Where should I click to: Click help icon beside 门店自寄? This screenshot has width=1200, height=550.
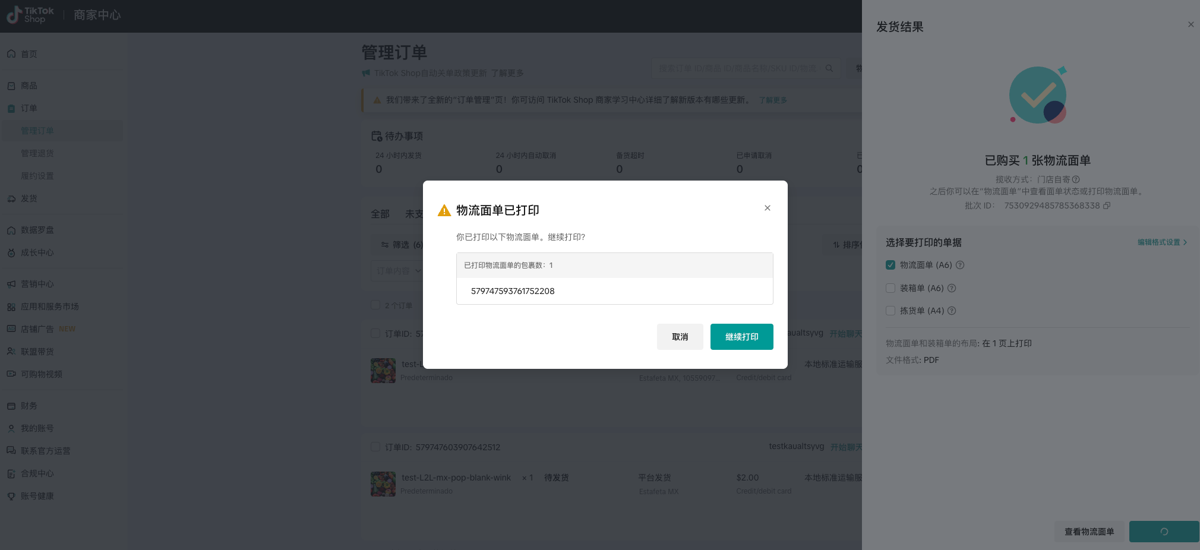click(x=1076, y=179)
